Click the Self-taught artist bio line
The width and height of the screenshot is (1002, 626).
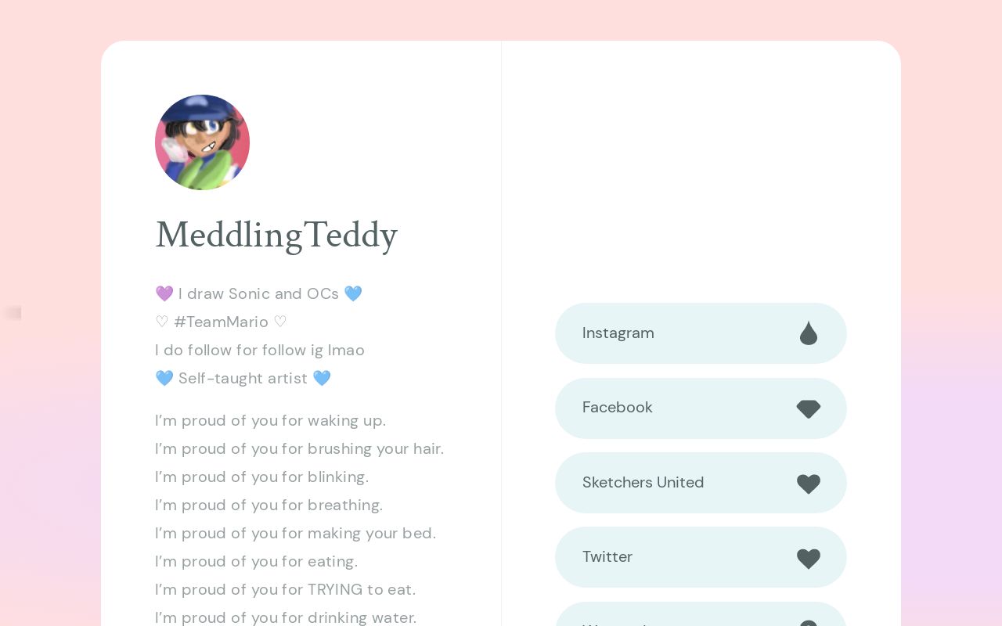click(243, 378)
